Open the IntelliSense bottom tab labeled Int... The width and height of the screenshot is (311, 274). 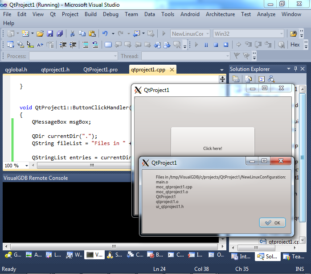click(x=241, y=257)
